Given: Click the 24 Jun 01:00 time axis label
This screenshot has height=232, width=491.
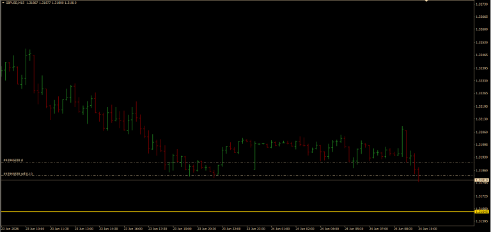Looking at the screenshot, I should (x=281, y=229).
